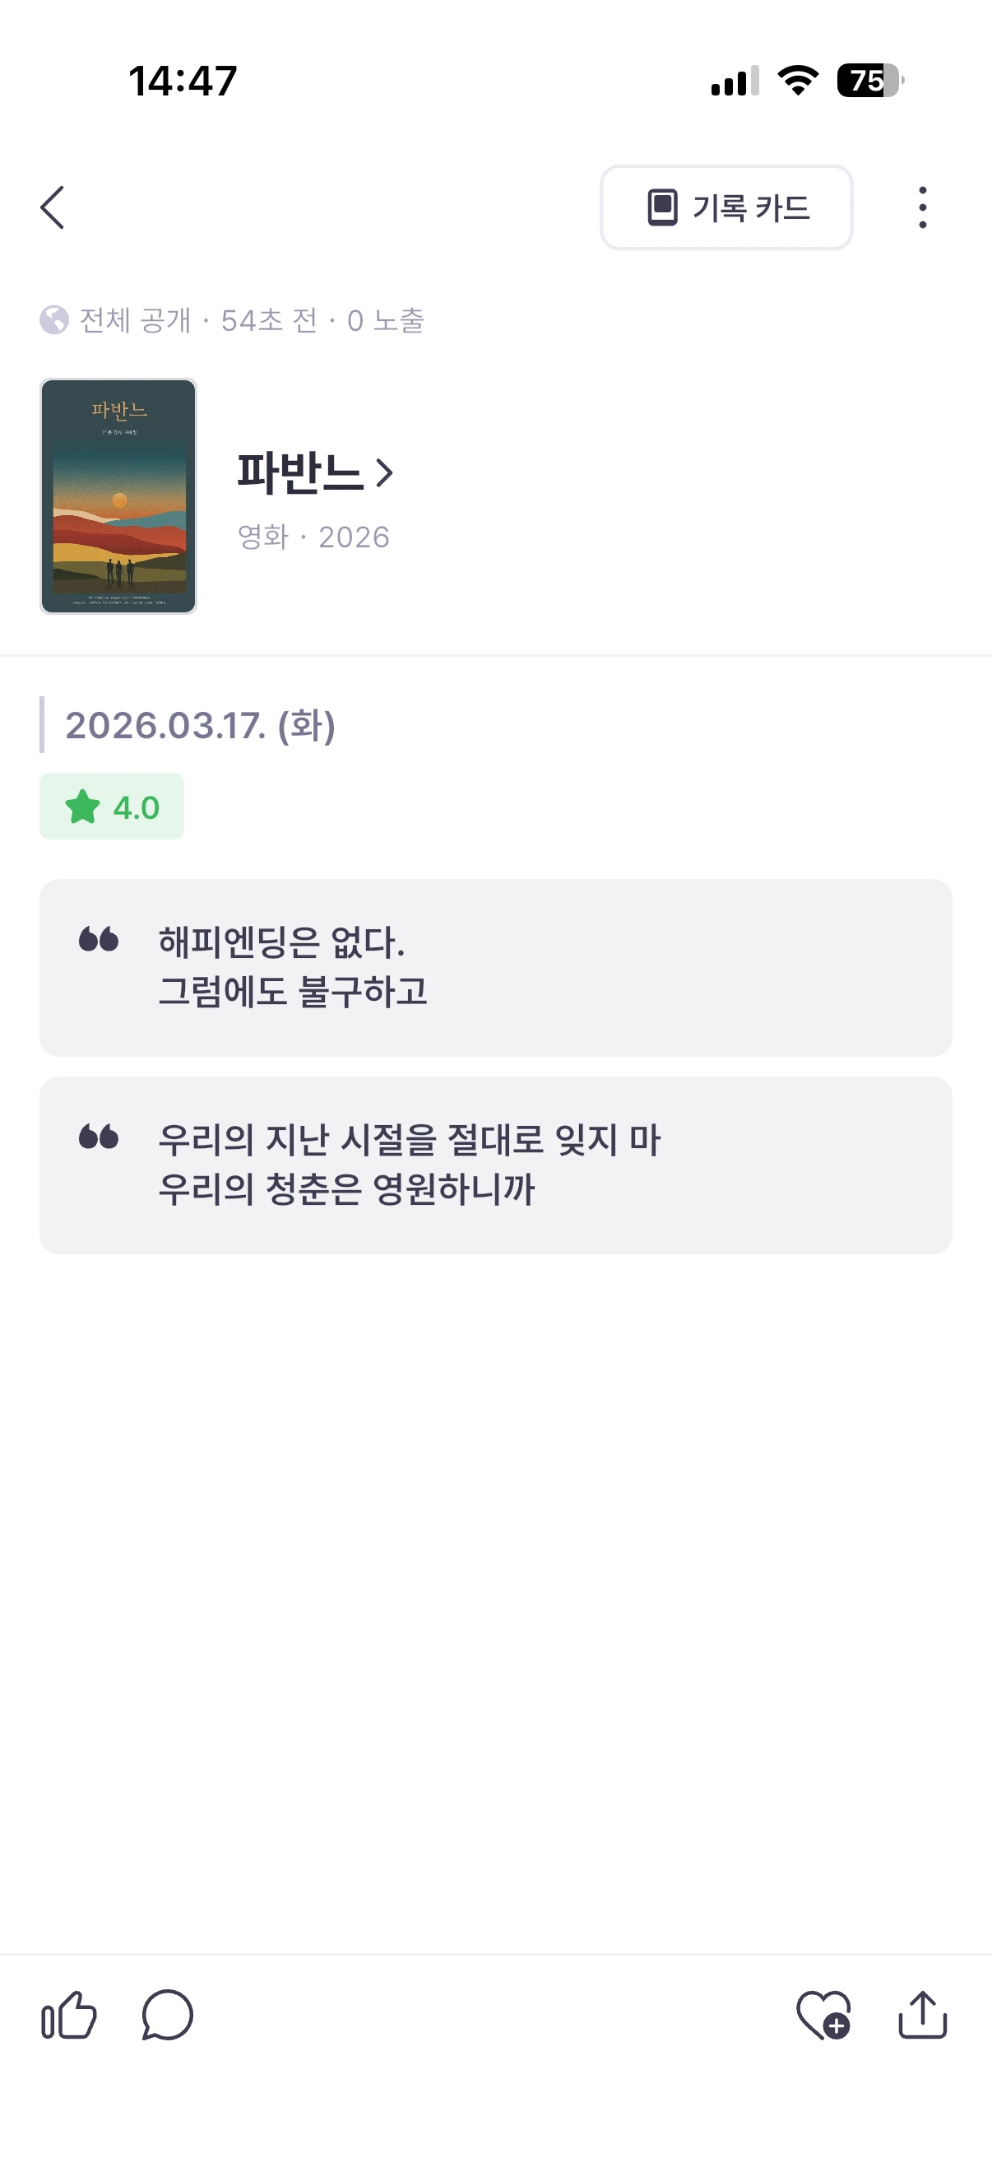The image size is (992, 2158).
Task: Add to collection with heart-plus icon
Action: (823, 2016)
